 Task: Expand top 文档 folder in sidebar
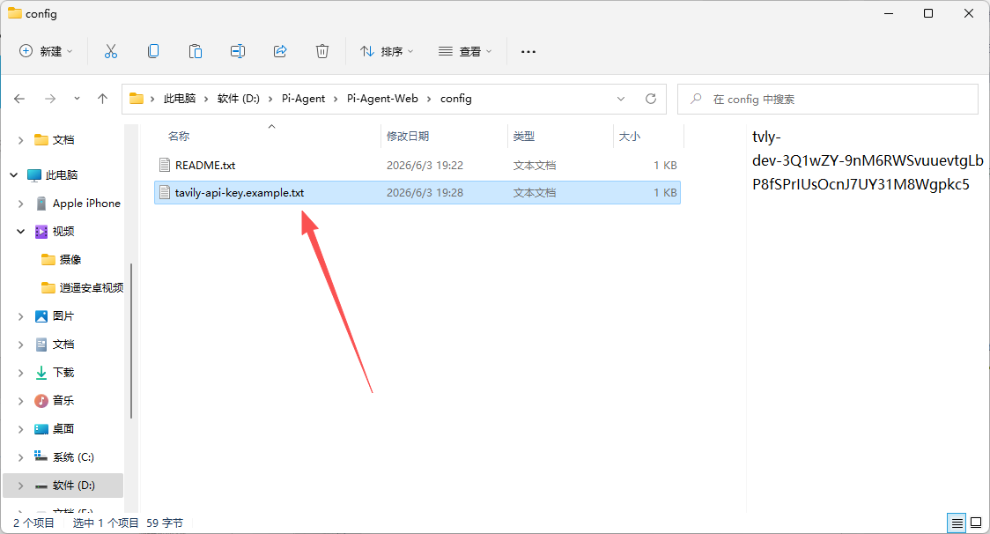pyautogui.click(x=21, y=139)
